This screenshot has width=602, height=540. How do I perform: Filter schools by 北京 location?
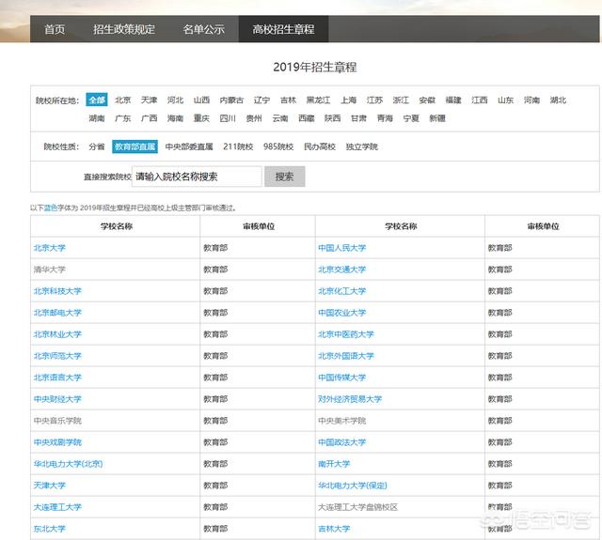pyautogui.click(x=123, y=100)
